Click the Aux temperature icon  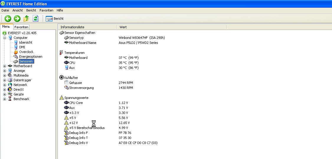66,67
